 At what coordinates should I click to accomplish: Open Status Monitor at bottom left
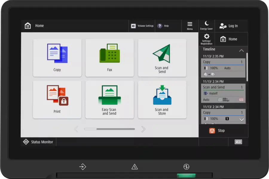click(x=38, y=142)
